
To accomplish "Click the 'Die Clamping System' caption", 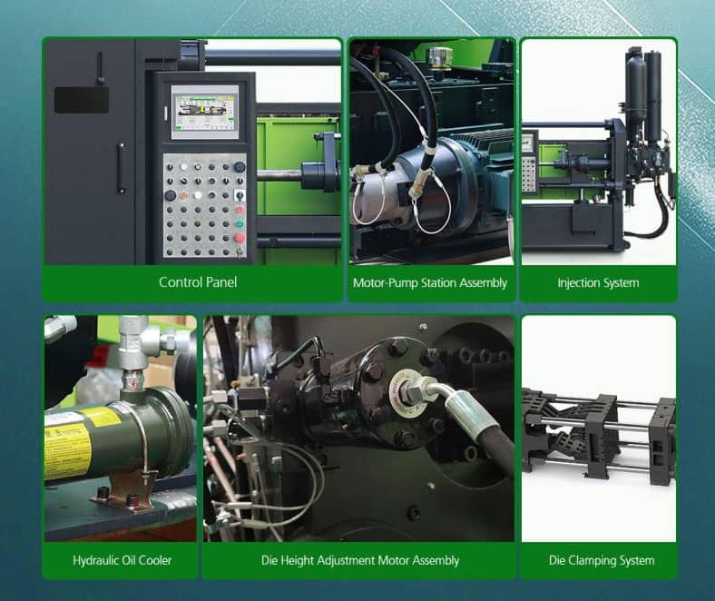I will click(x=602, y=560).
